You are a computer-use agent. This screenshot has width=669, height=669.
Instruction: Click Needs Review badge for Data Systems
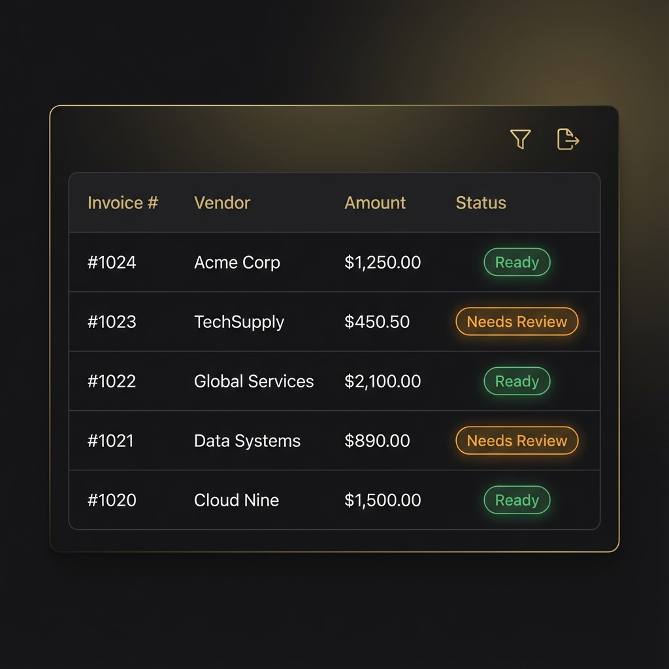coord(517,441)
